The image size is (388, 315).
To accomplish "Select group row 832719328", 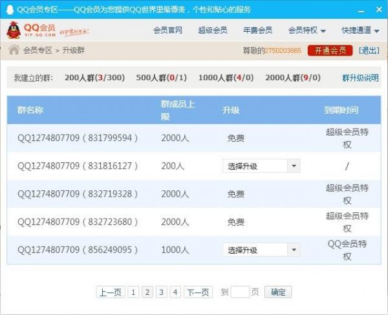I will pyautogui.click(x=194, y=194).
